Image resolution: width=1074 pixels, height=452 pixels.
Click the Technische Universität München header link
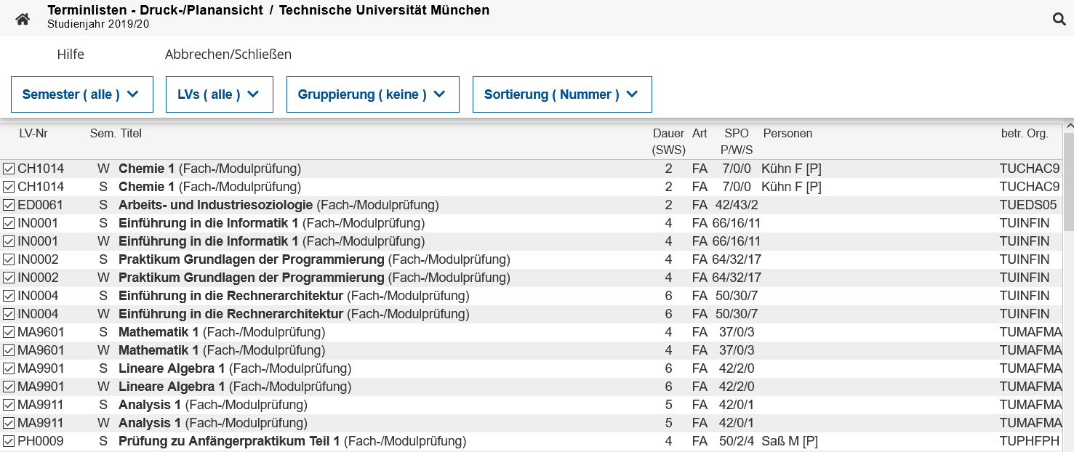(x=384, y=10)
